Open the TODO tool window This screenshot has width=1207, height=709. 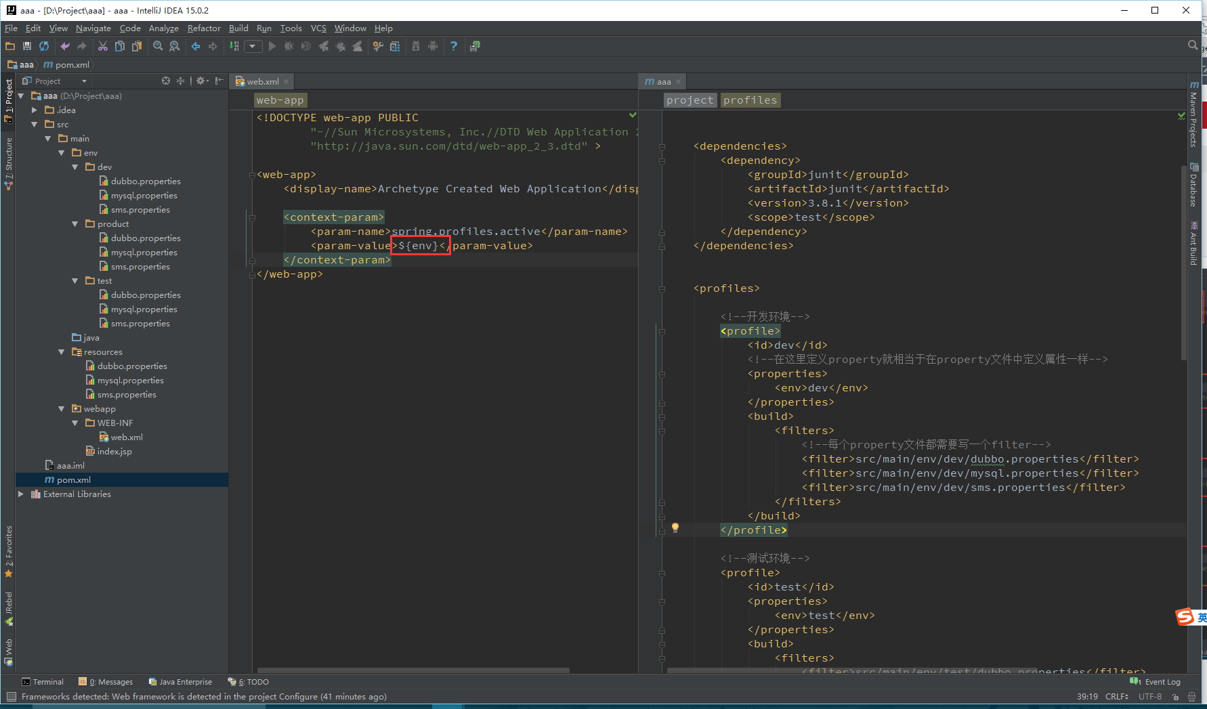tap(249, 682)
